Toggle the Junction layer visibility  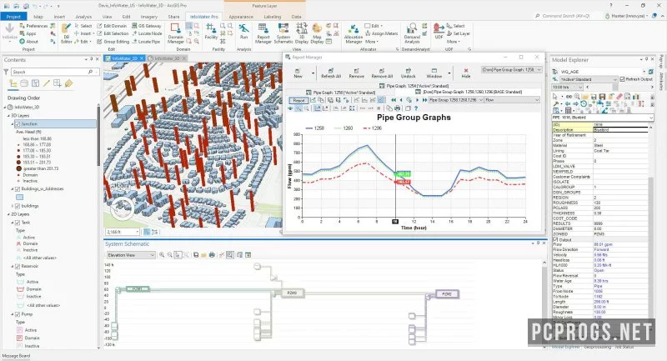(18, 123)
